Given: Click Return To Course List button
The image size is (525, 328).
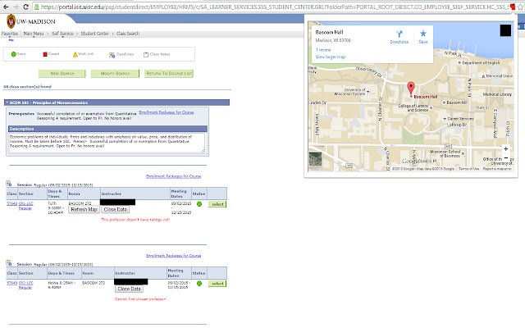Looking at the screenshot, I should [169, 74].
